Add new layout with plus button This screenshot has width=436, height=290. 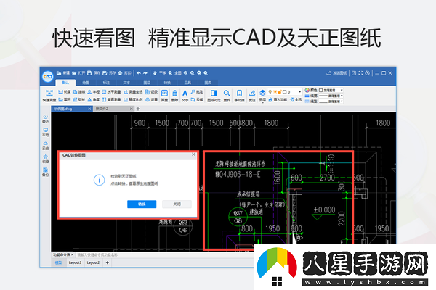108,262
